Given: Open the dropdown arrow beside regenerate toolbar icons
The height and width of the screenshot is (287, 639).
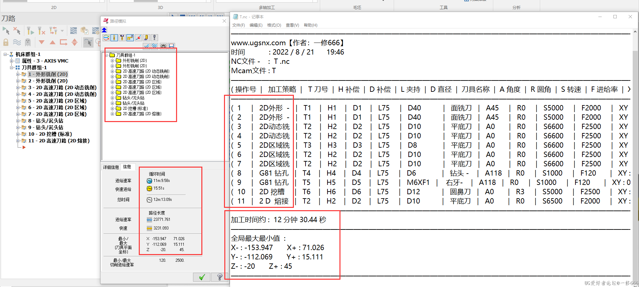Looking at the screenshot, I should click(62, 31).
